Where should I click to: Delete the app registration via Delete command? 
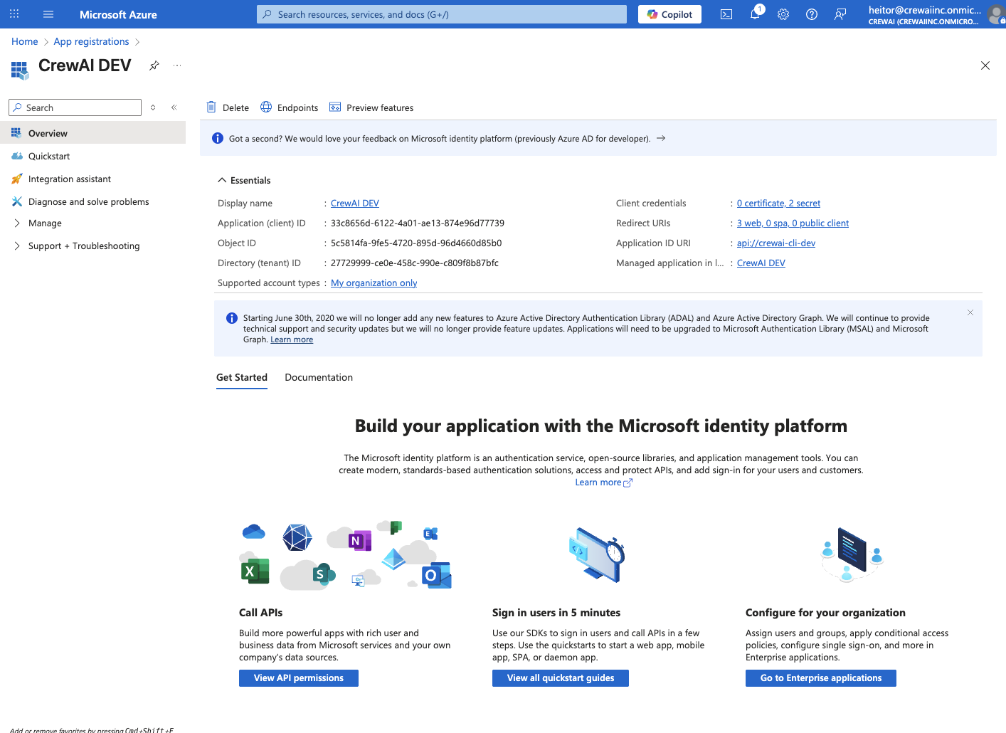click(x=227, y=107)
